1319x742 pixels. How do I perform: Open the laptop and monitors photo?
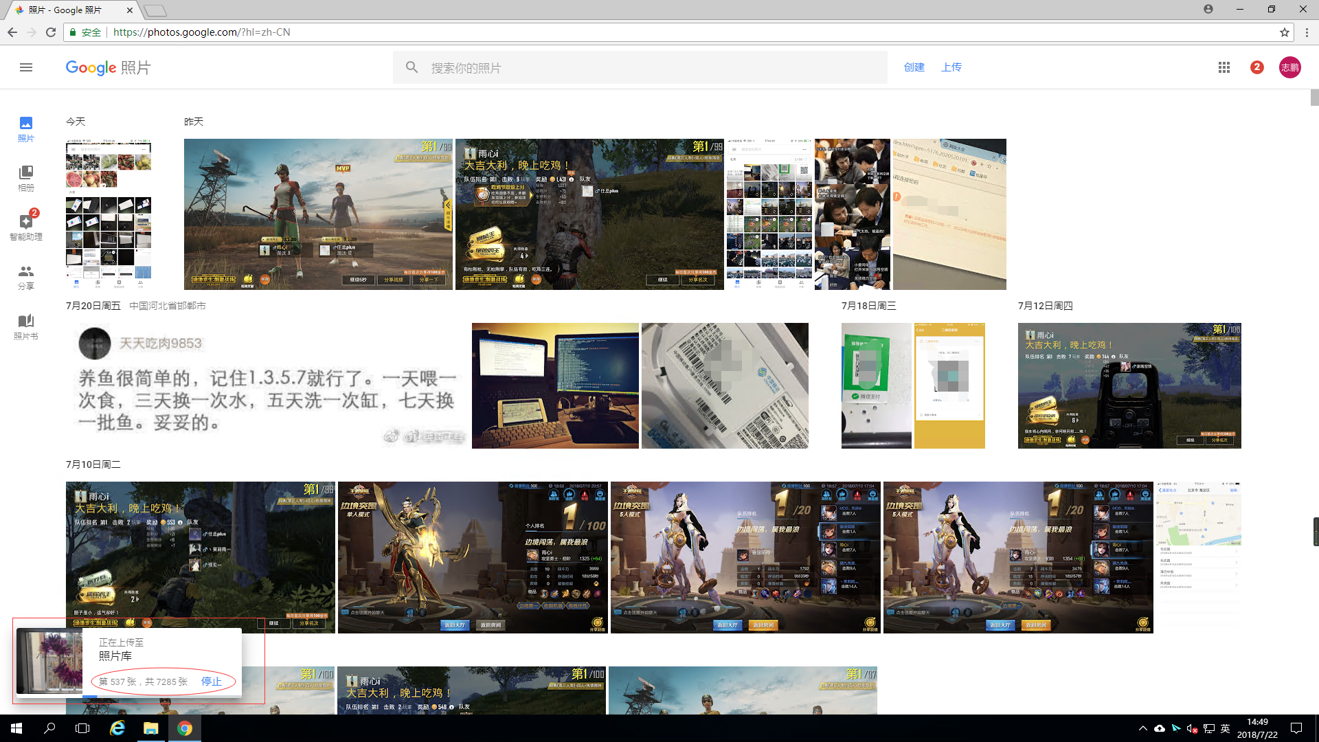[555, 385]
